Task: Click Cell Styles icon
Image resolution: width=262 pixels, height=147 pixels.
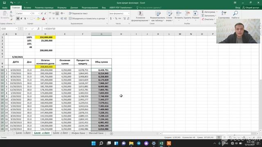Action: pos(169,13)
